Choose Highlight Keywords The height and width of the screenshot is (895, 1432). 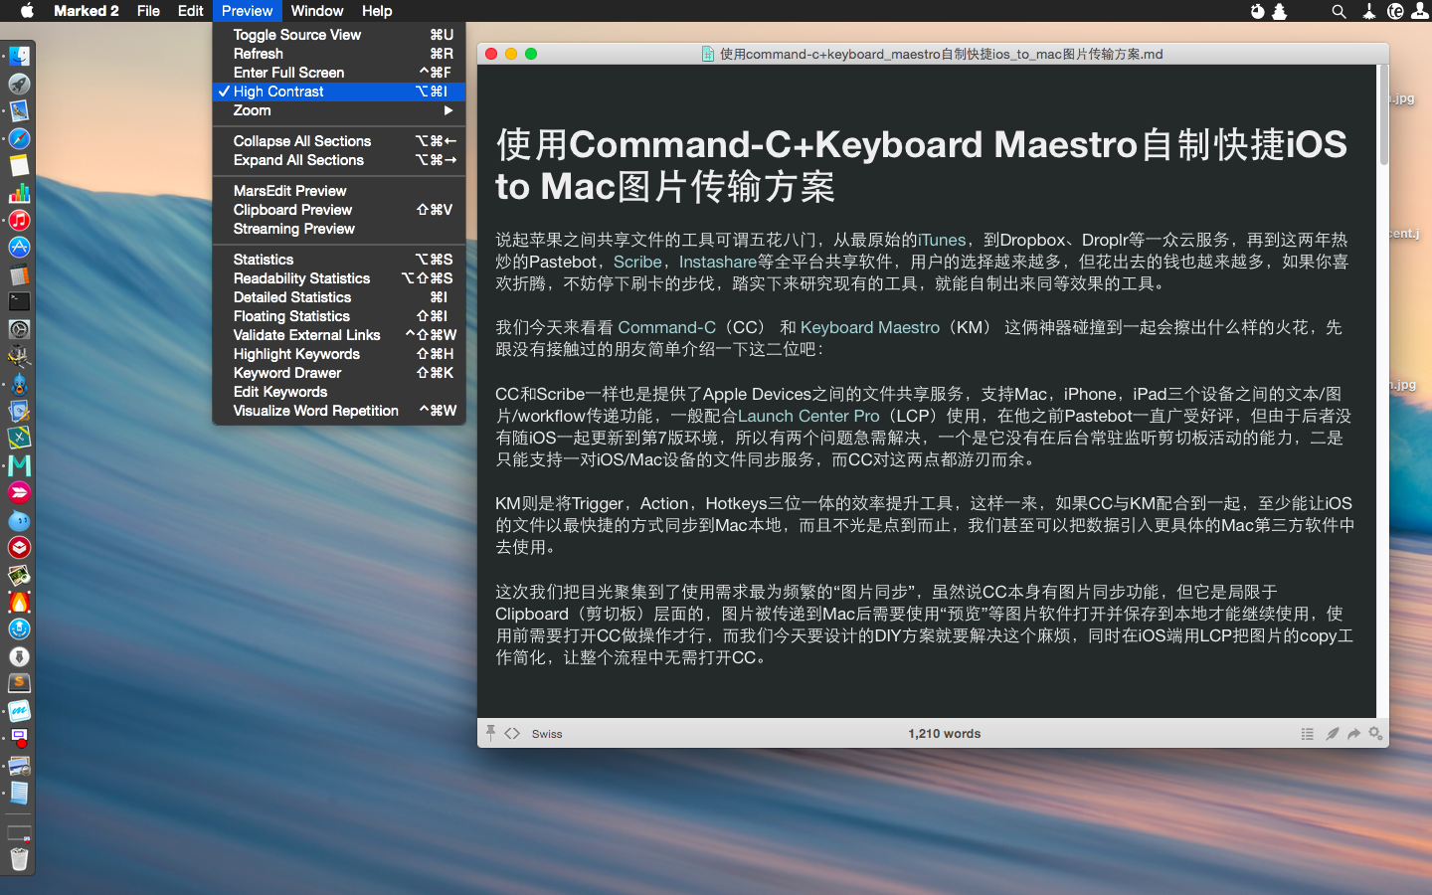339,354
